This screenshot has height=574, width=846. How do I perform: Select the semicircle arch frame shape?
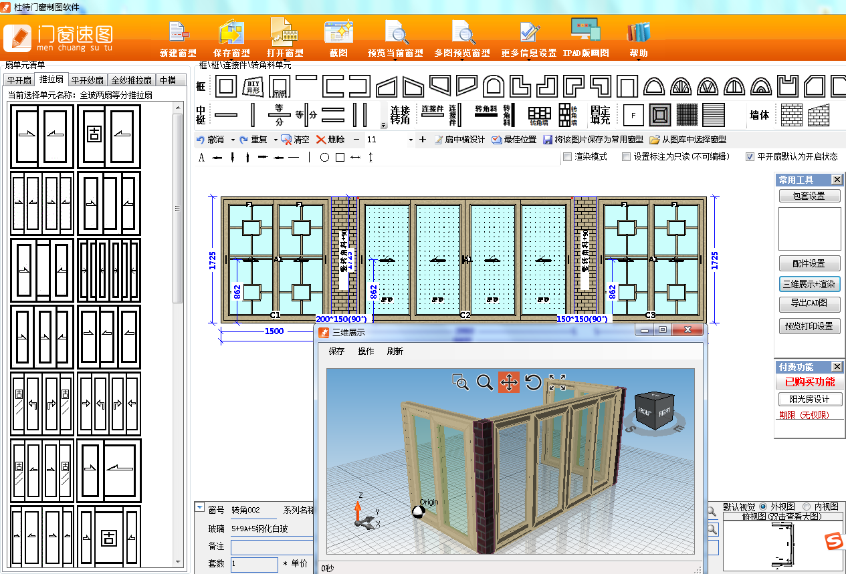[653, 86]
